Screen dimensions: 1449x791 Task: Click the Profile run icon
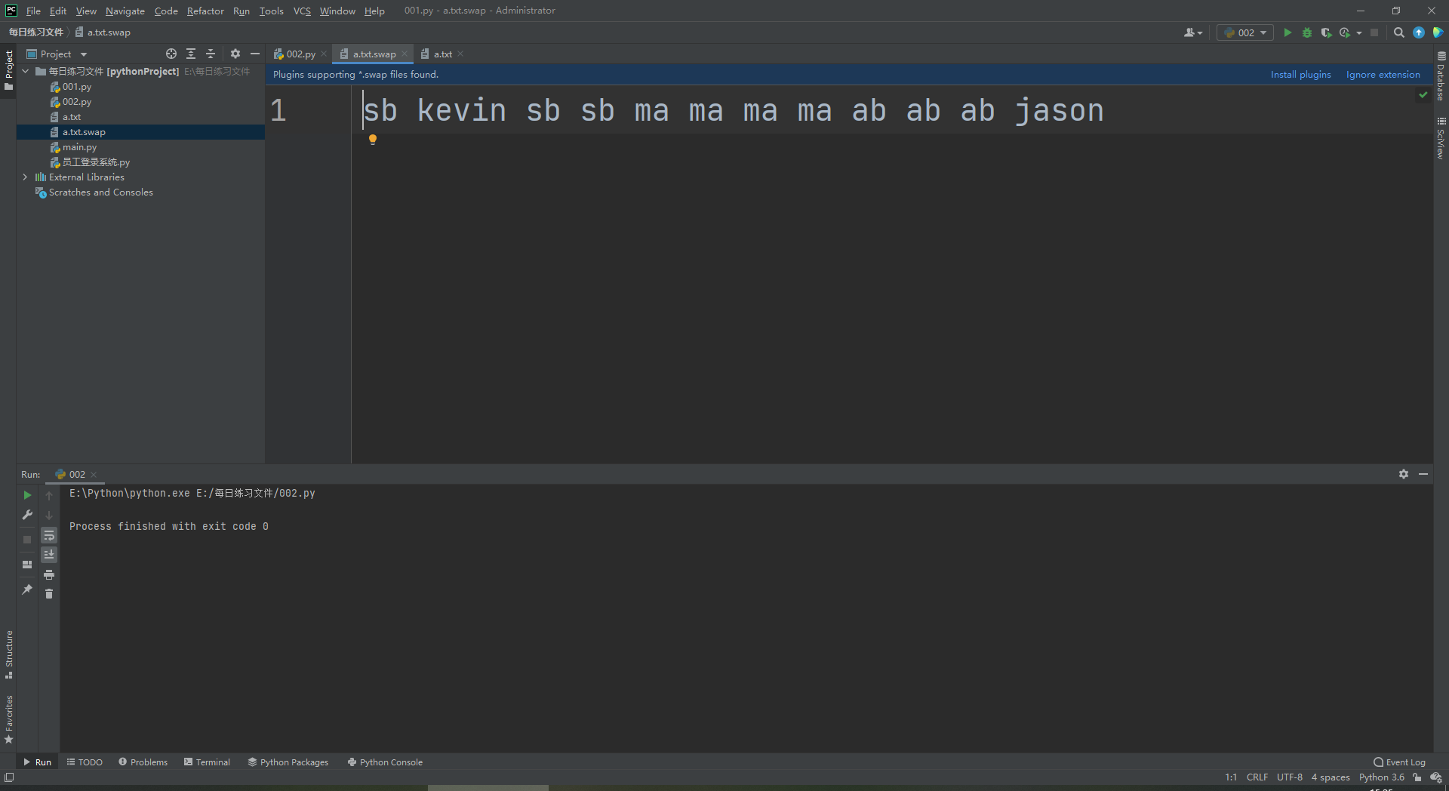click(x=1345, y=32)
